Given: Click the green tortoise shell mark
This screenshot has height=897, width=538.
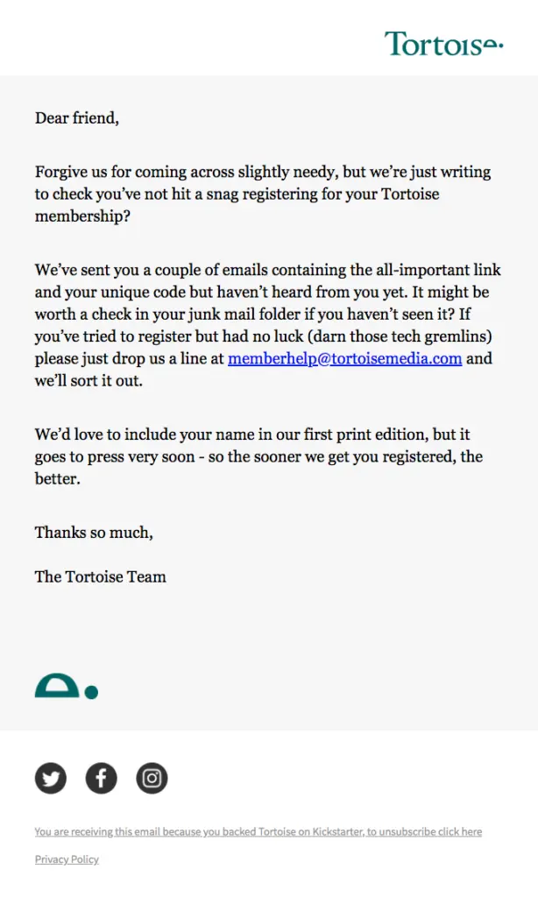Looking at the screenshot, I should pyautogui.click(x=57, y=687).
